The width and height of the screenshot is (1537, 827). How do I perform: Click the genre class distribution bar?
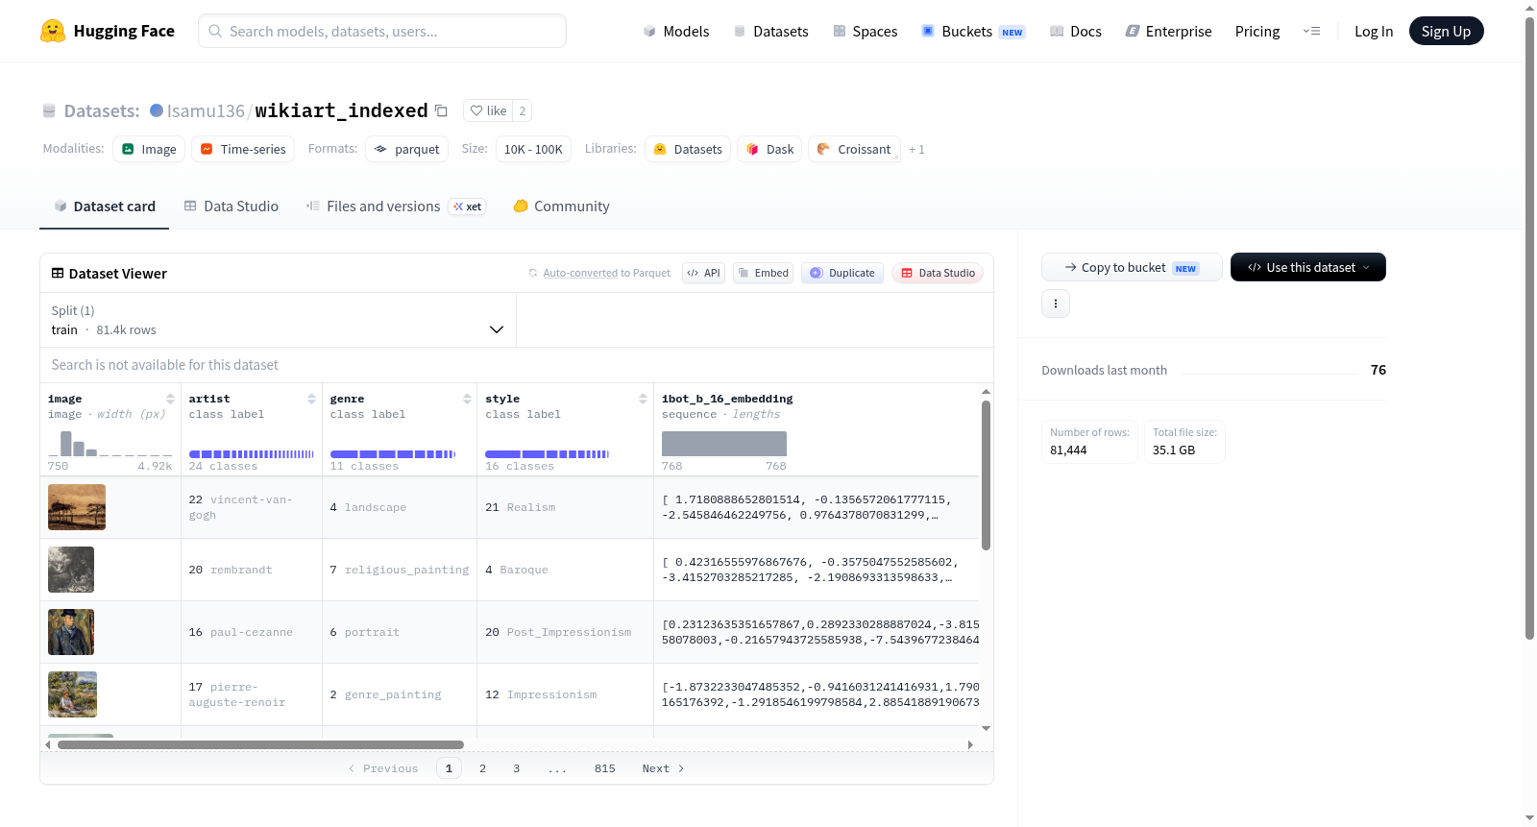393,453
